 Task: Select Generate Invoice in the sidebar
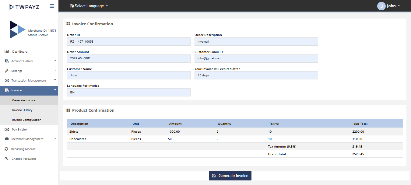24,100
